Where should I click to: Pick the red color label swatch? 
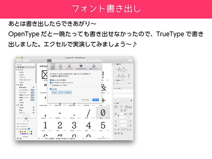(21, 132)
